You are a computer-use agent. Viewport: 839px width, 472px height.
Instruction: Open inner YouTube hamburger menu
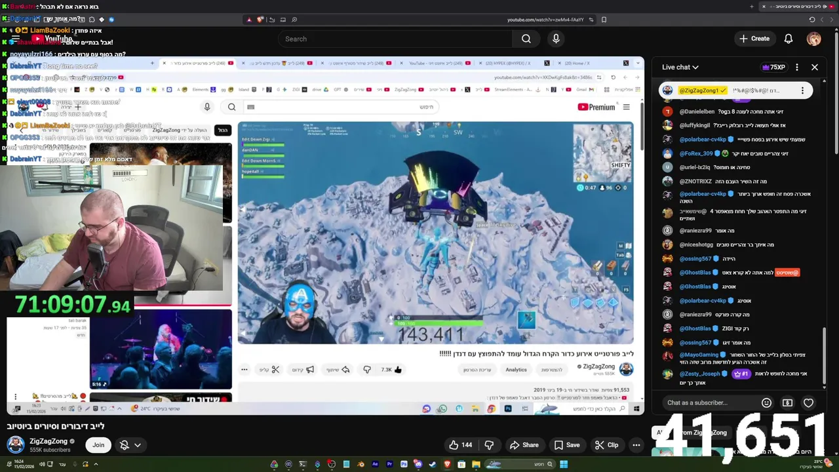(x=626, y=107)
